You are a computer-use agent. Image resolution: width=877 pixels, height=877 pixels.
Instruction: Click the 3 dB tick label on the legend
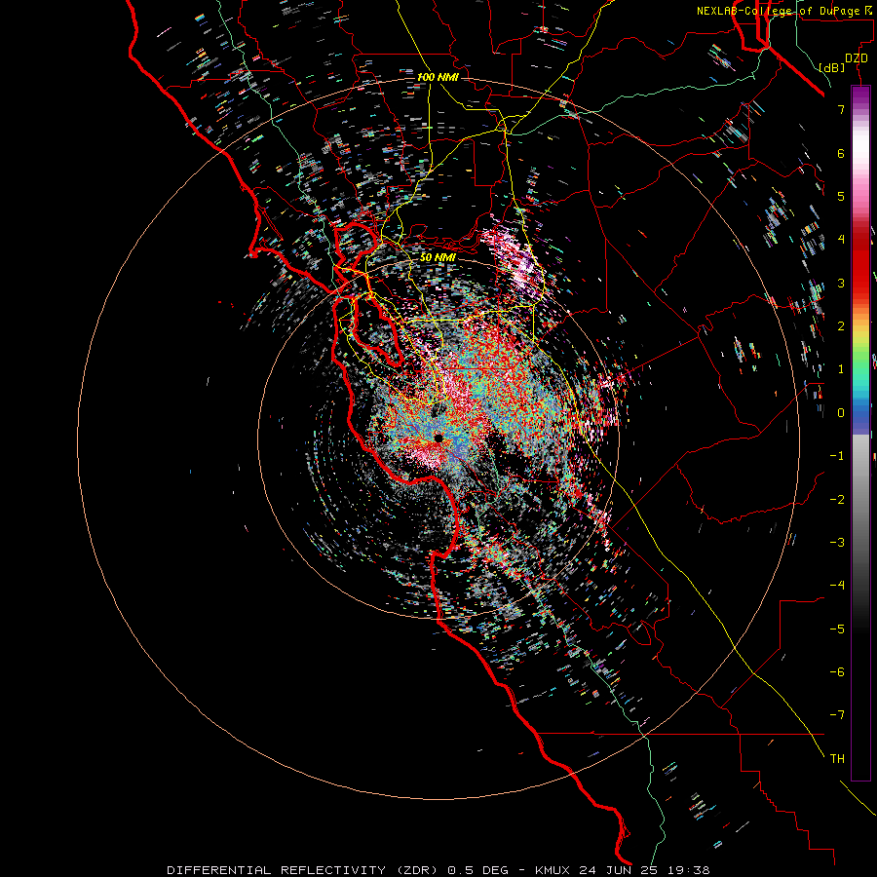[841, 283]
